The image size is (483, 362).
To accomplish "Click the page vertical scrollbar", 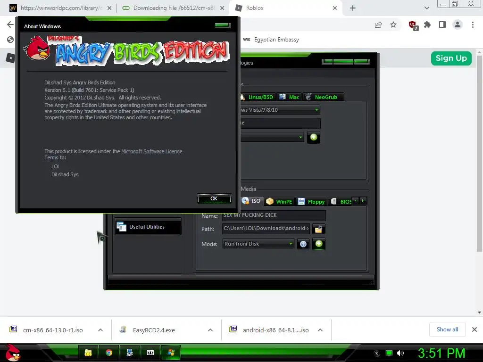I will pyautogui.click(x=479, y=153).
